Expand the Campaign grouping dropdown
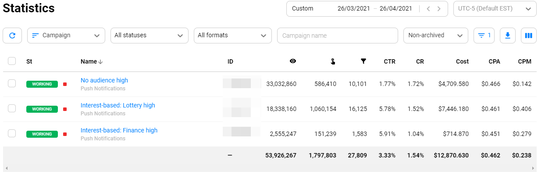Screen dimensions: 538x175 coord(66,36)
